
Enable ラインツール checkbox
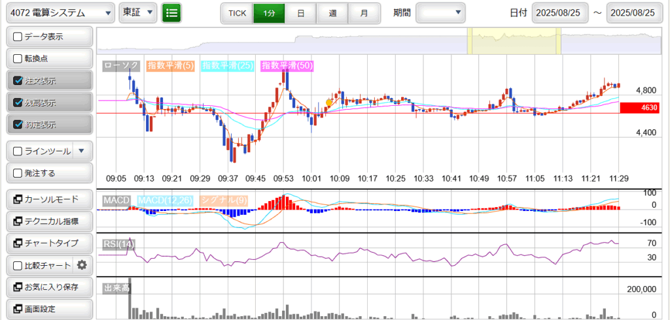pos(18,151)
